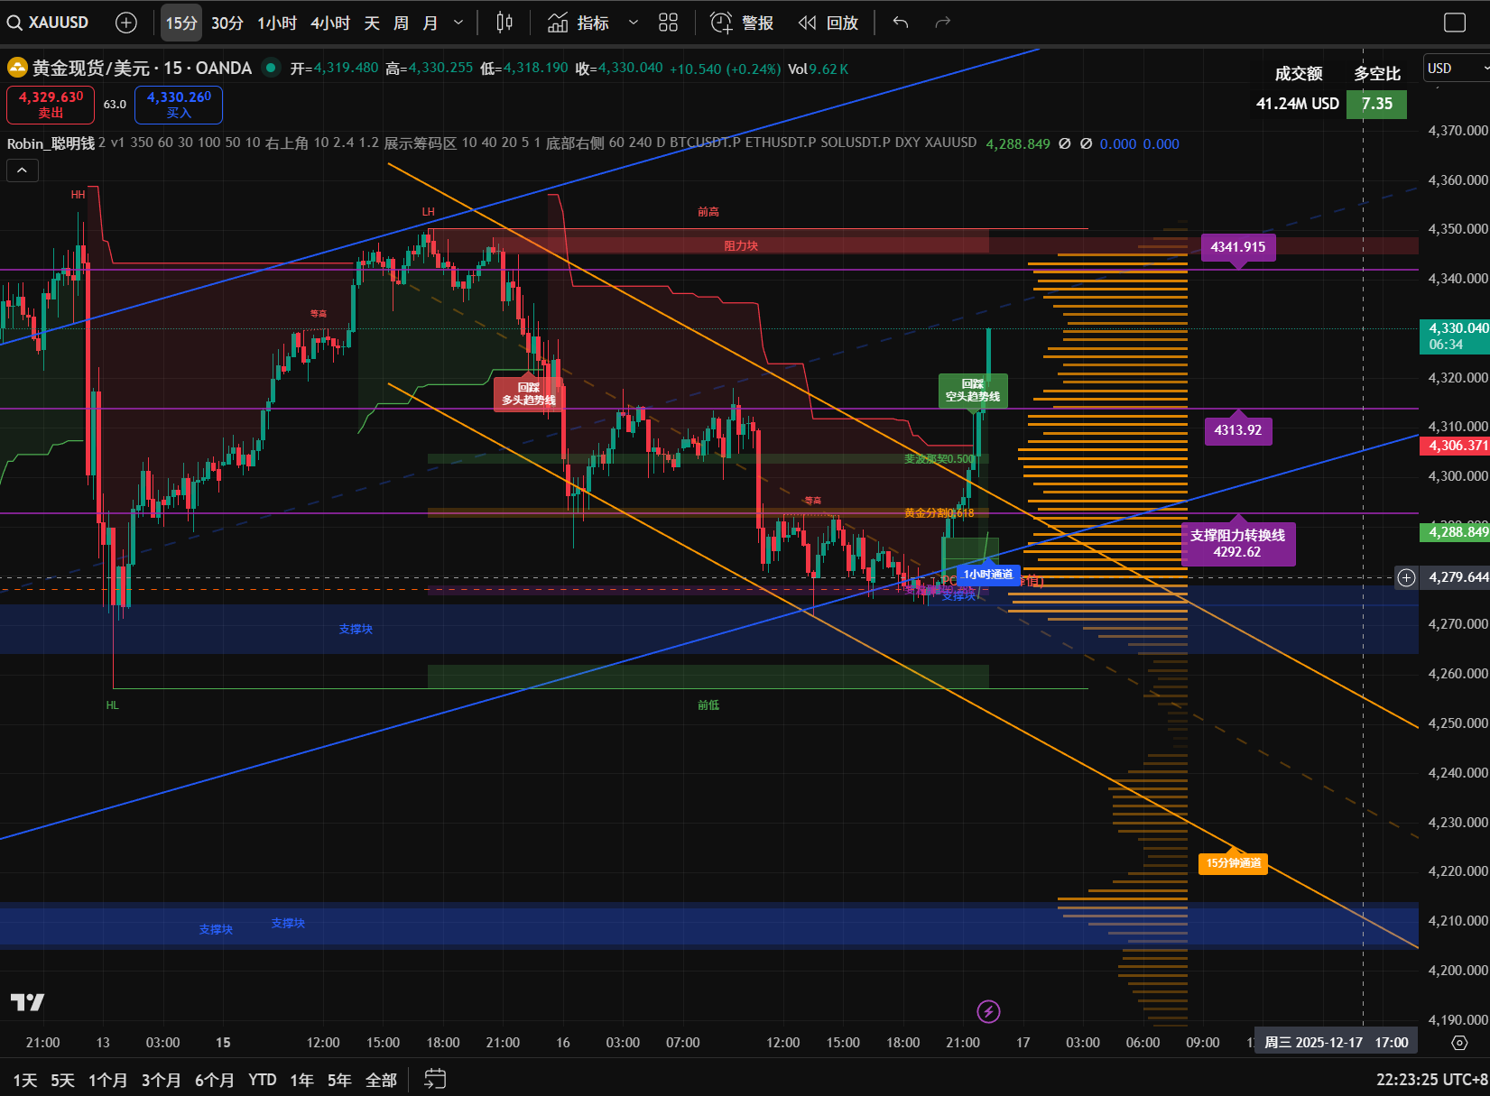Expand the dropdown arrow beside 指标

point(634,23)
